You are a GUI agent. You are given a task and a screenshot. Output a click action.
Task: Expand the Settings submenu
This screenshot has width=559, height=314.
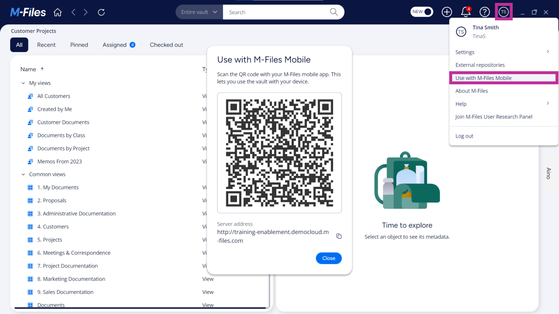pyautogui.click(x=465, y=52)
